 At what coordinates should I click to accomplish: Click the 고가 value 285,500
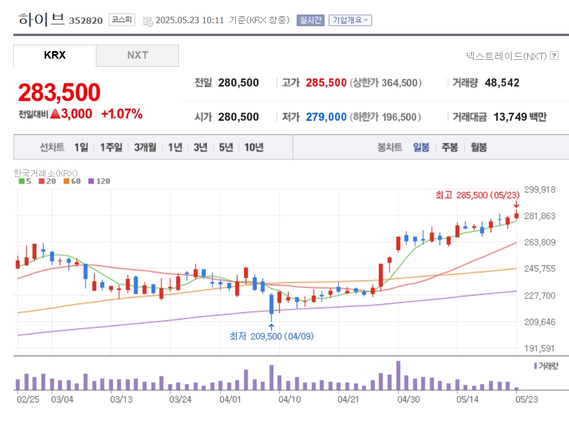coord(326,82)
